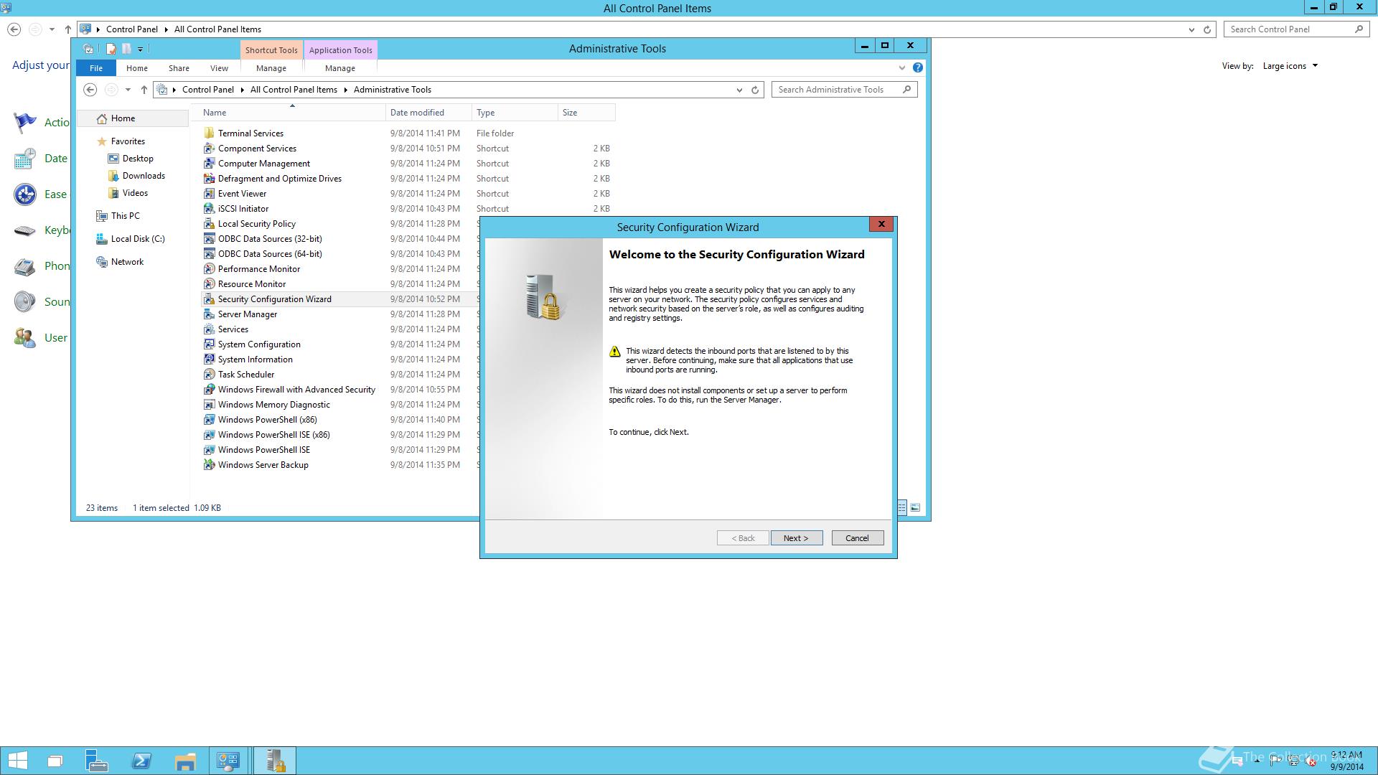Open Action Center flag in Control Panel
This screenshot has width=1378, height=775.
25,122
